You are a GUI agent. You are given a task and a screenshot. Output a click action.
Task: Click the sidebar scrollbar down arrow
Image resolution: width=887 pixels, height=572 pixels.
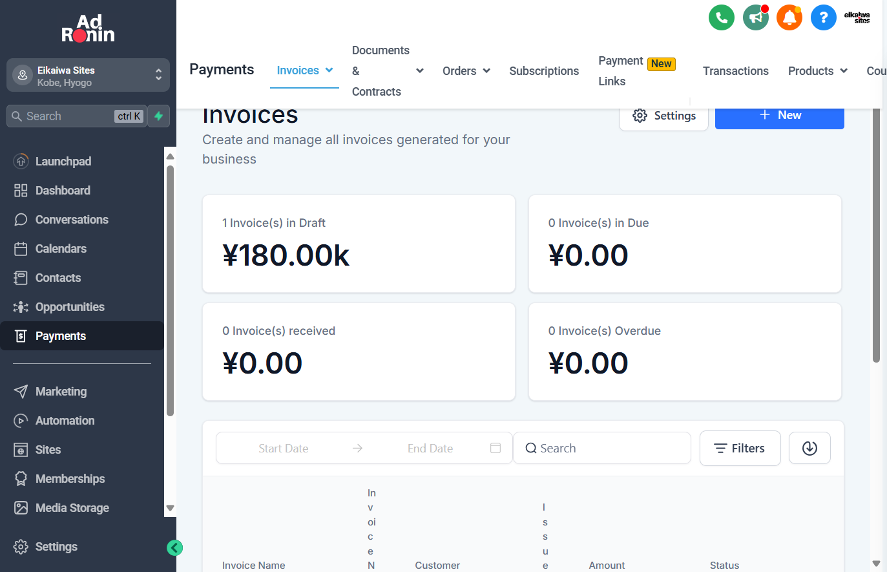tap(171, 508)
